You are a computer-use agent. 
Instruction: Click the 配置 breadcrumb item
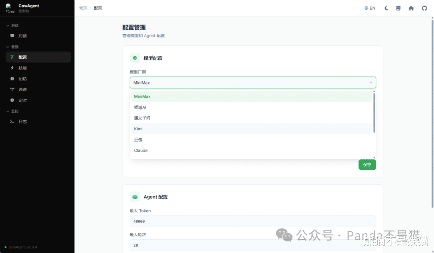click(98, 8)
